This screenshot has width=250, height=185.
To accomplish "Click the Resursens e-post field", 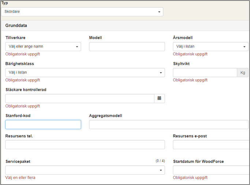I will click(x=210, y=145).
